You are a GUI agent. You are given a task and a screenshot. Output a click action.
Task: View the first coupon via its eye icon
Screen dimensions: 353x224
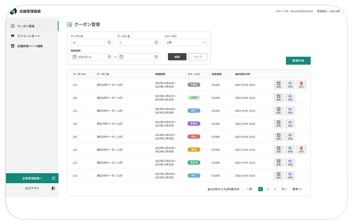(x=290, y=84)
